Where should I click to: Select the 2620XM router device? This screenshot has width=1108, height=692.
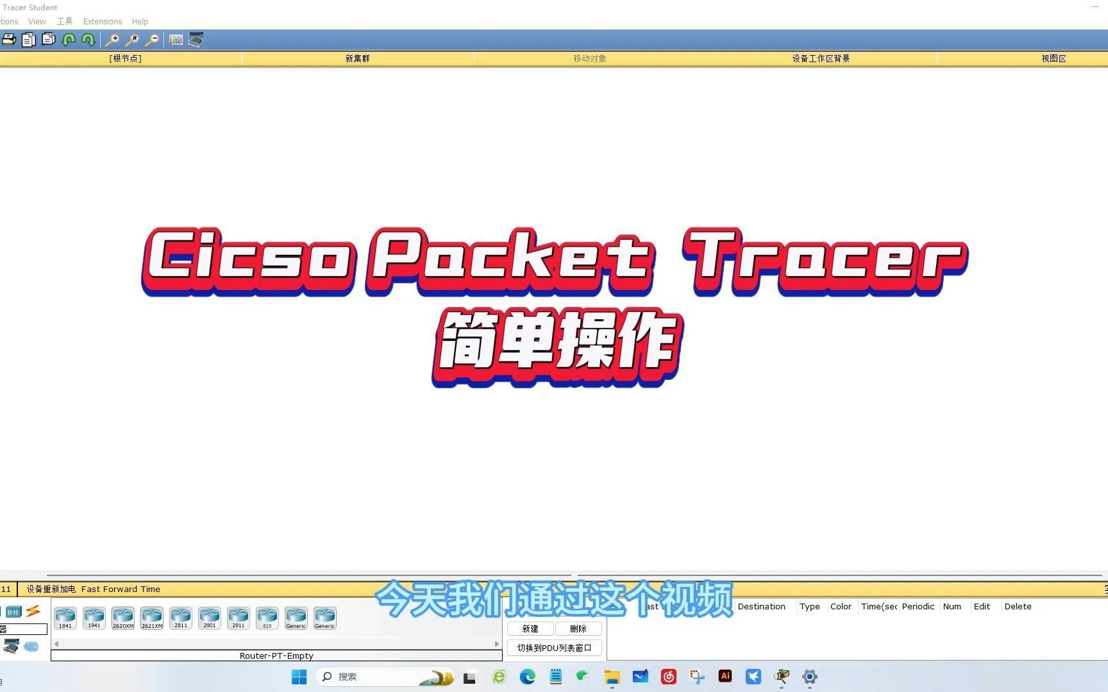pyautogui.click(x=123, y=618)
